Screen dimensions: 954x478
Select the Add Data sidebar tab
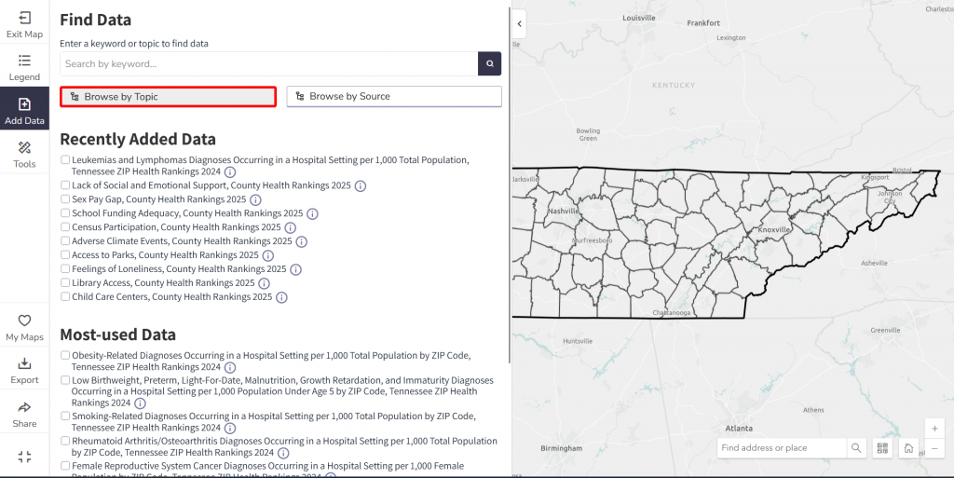[x=24, y=108]
